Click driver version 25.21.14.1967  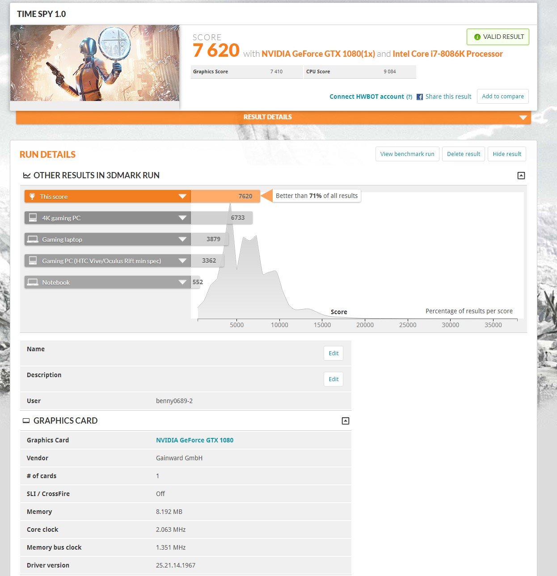coord(176,566)
